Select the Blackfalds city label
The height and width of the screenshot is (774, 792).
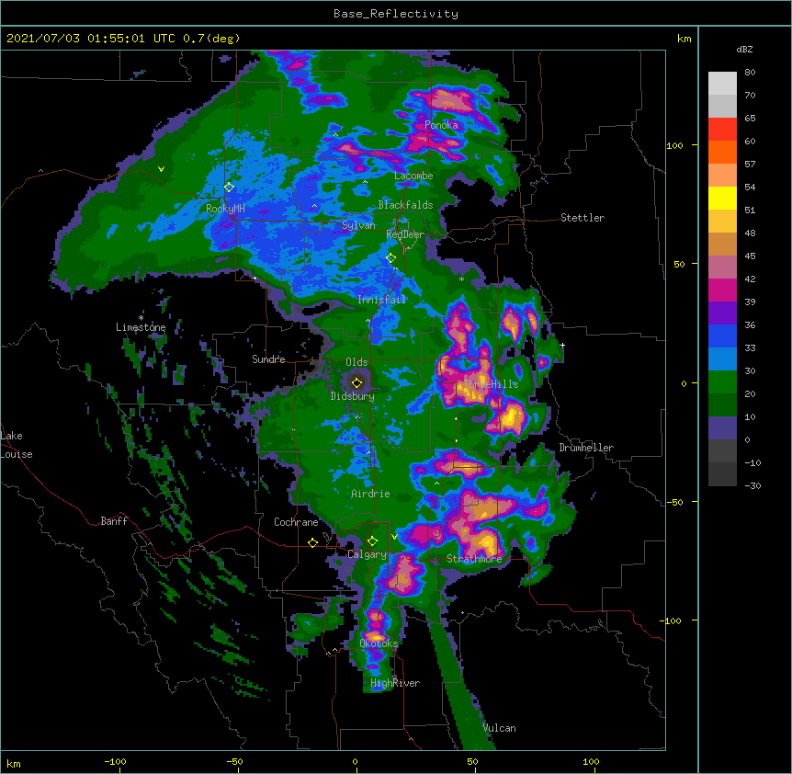click(x=405, y=205)
